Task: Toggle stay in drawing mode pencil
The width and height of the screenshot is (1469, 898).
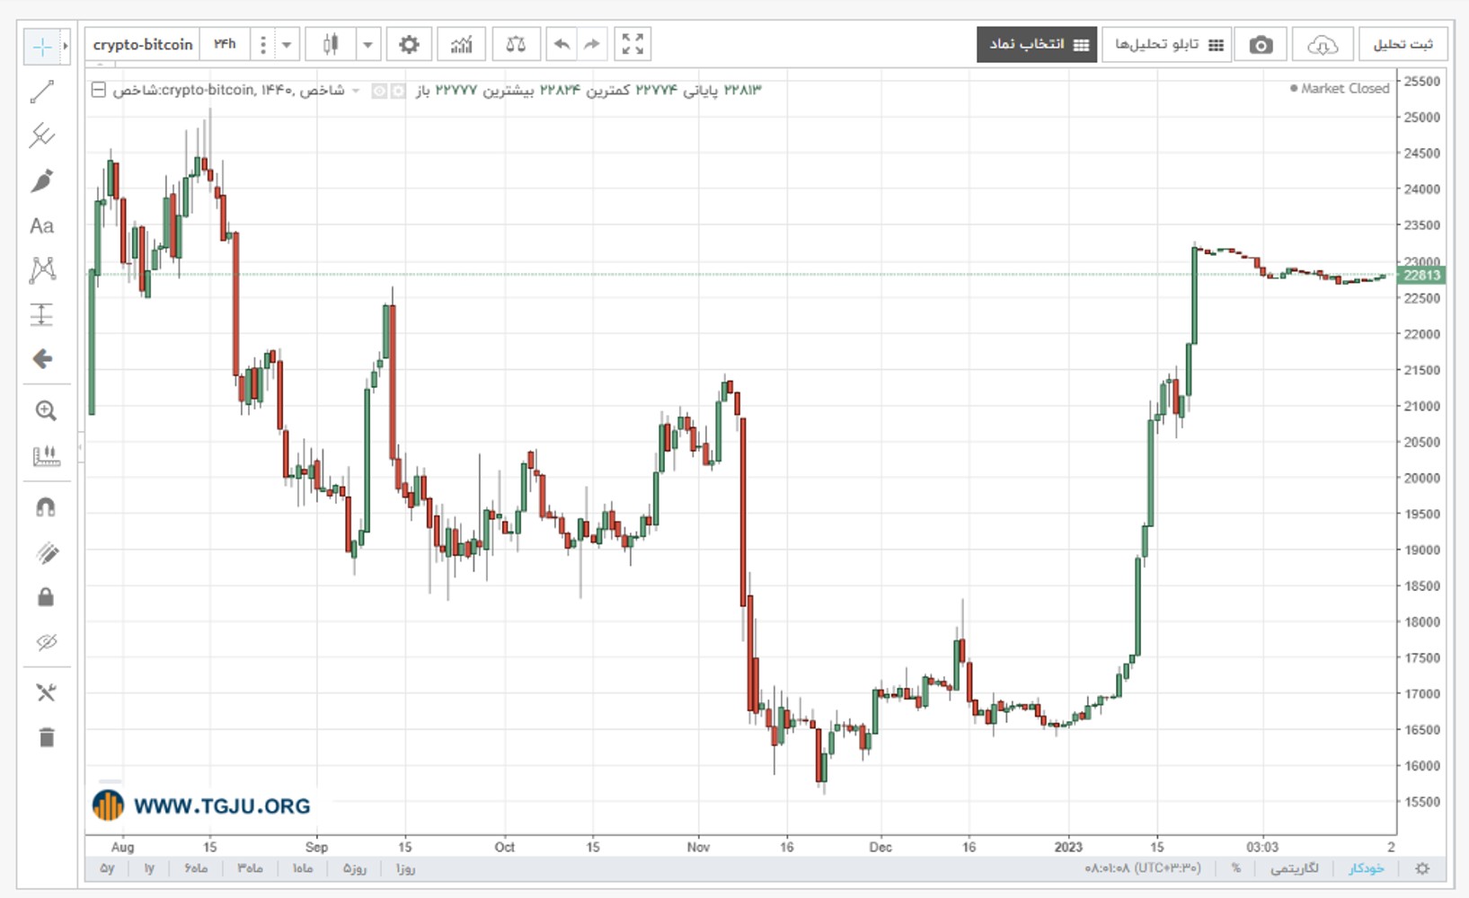Action: coord(46,552)
